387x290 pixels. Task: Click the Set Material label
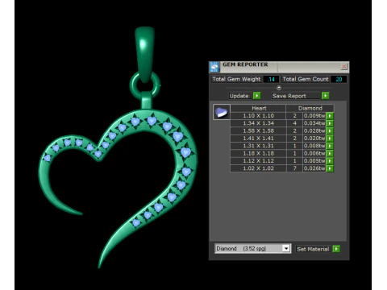pyautogui.click(x=313, y=249)
